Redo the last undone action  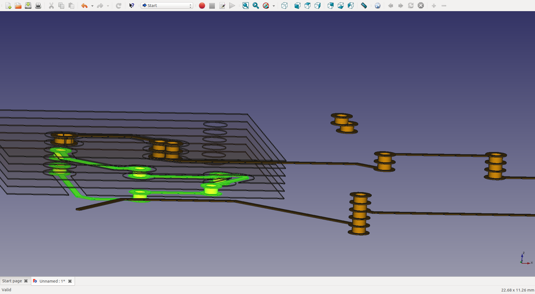coord(100,6)
